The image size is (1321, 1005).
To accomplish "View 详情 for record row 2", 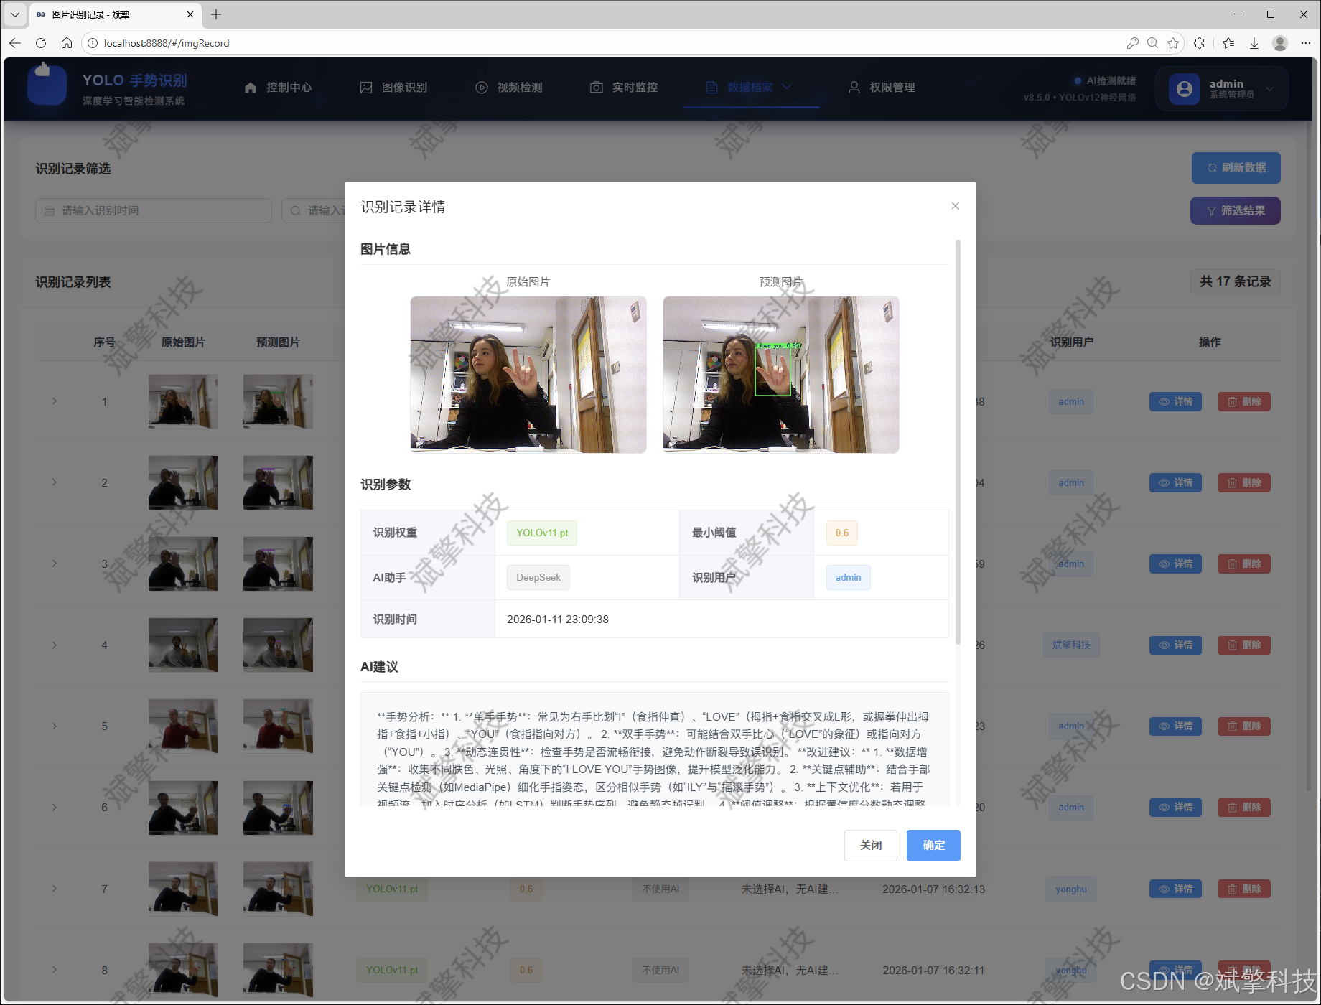I will (x=1175, y=482).
